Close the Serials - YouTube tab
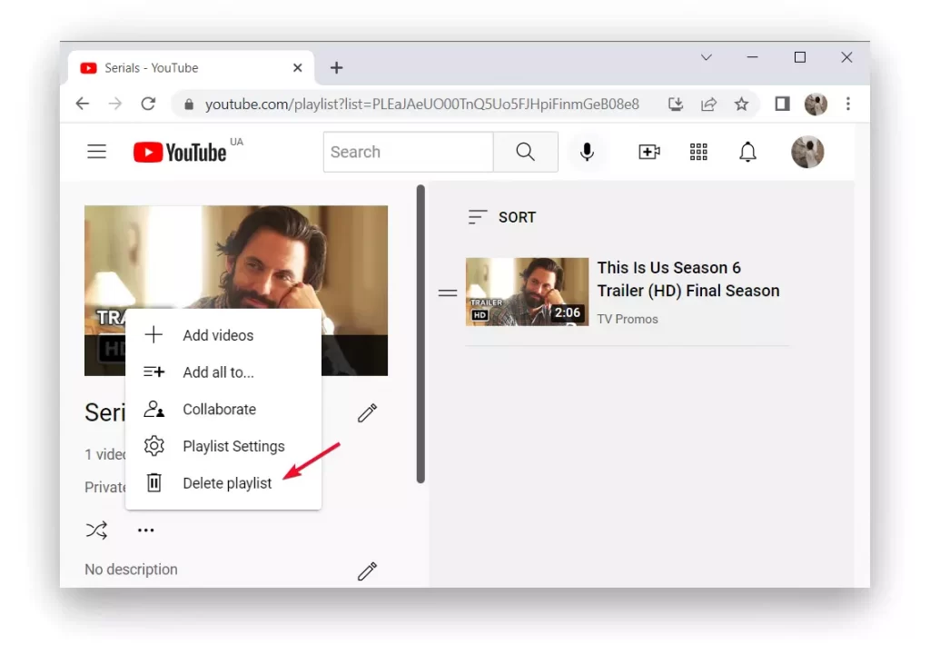The height and width of the screenshot is (664, 930). [298, 67]
